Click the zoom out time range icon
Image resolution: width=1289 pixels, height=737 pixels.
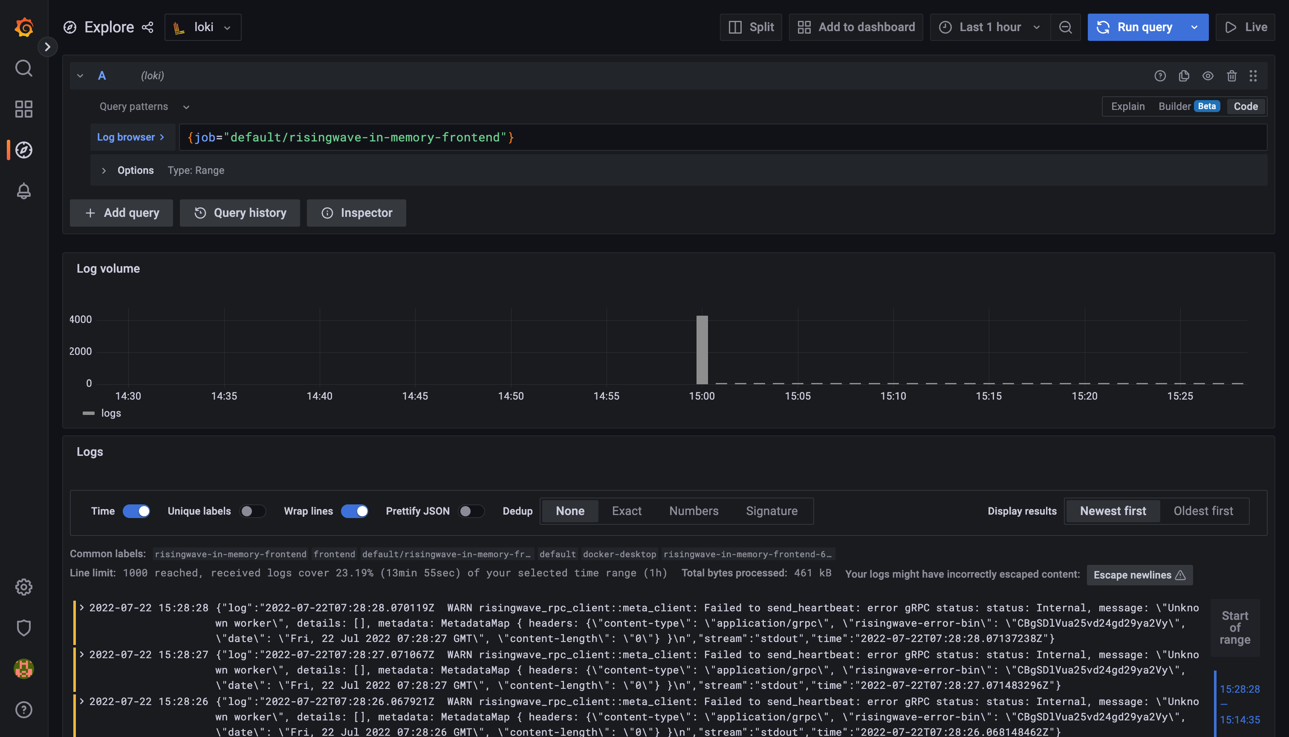[x=1065, y=27]
